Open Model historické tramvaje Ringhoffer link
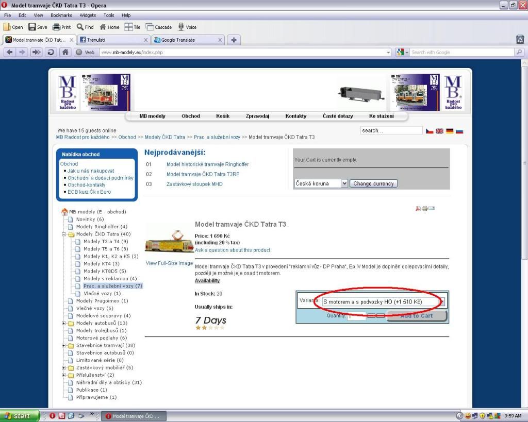This screenshot has height=422, width=528. coord(208,164)
